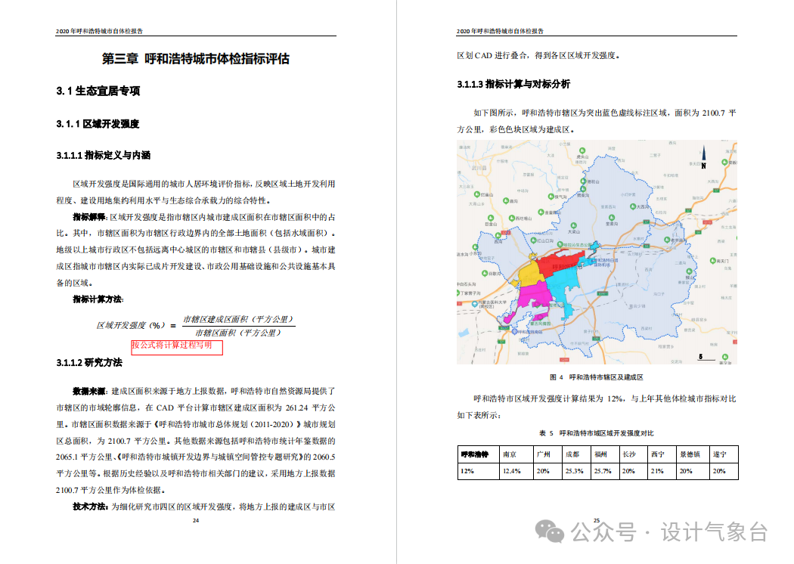794x564 pixels.
Task: Select the formula label "区域开发强度（%）"
Action: pos(131,326)
